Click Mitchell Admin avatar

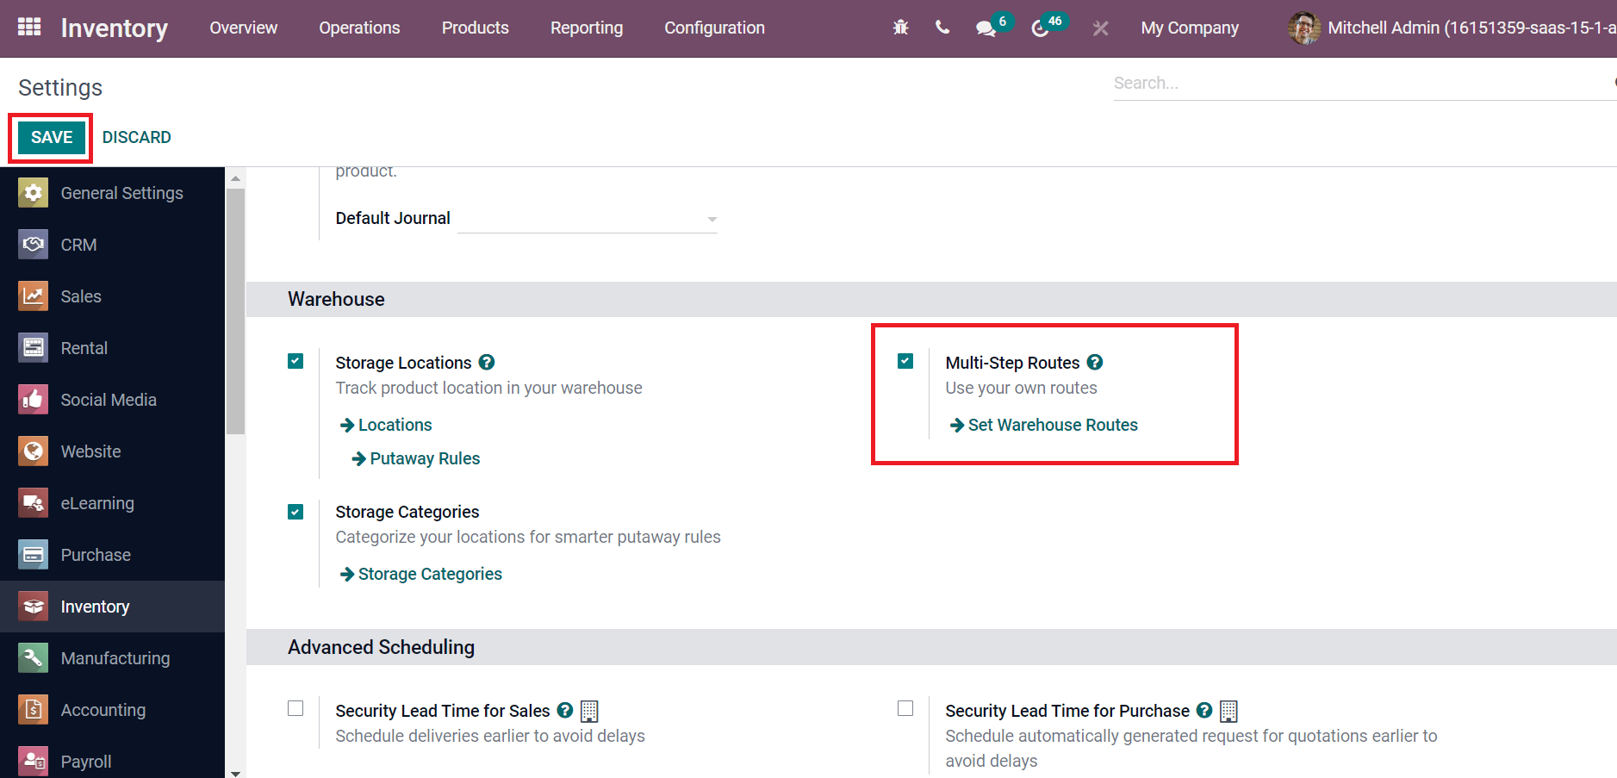point(1304,28)
